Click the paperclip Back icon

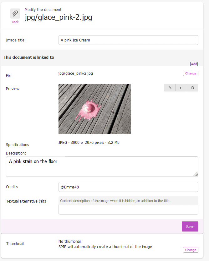coord(15,14)
